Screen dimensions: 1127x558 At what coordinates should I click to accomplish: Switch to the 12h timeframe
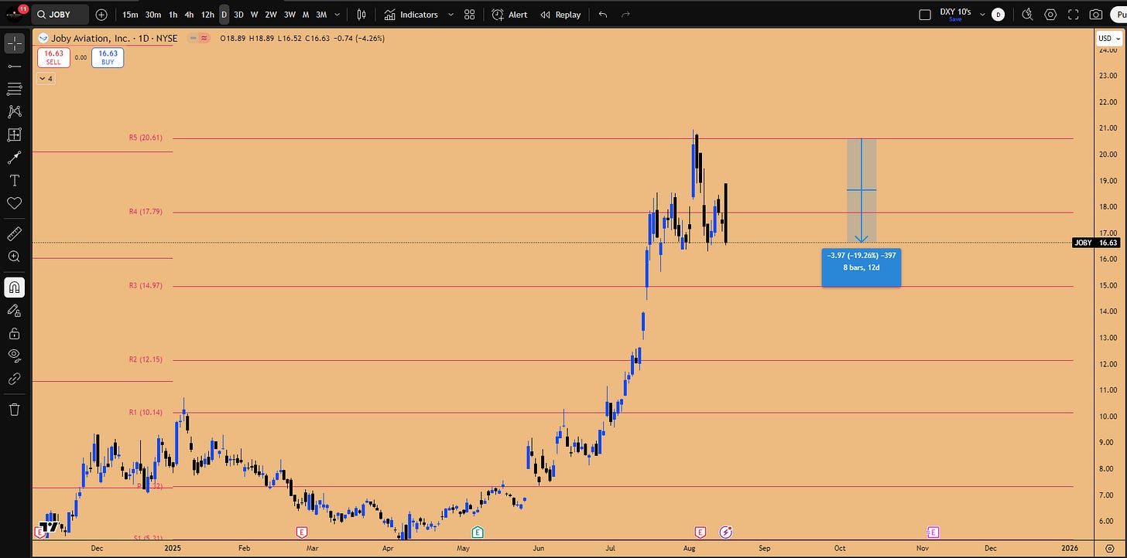click(x=207, y=15)
